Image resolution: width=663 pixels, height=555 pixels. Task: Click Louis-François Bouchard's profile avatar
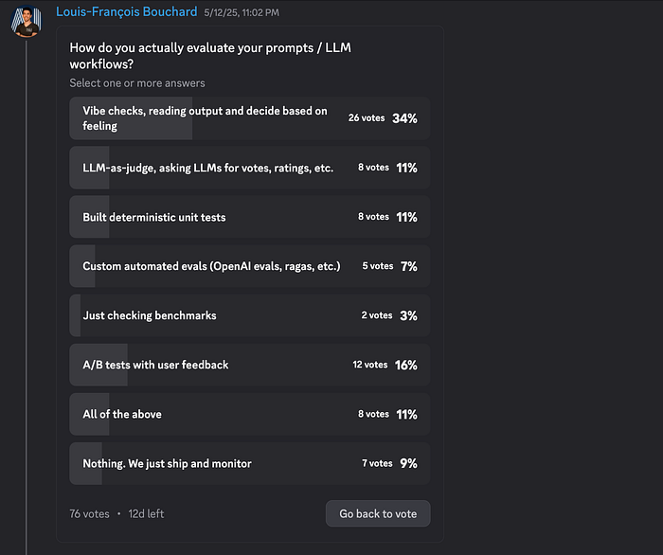point(26,22)
